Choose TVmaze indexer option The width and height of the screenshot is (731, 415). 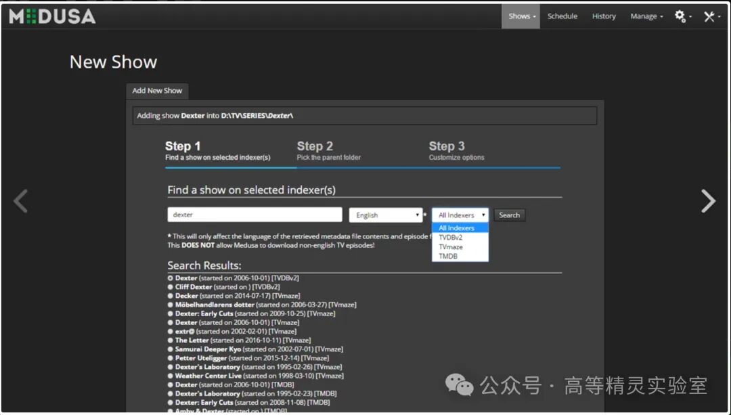(x=460, y=246)
